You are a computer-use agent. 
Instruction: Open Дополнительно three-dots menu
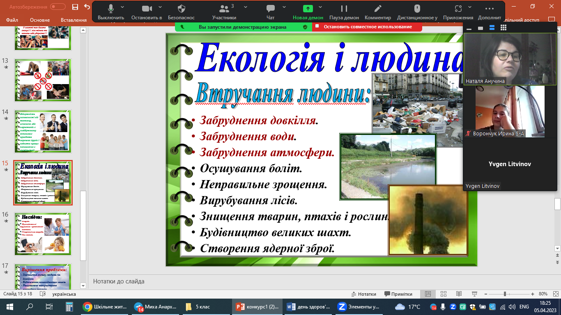489,12
